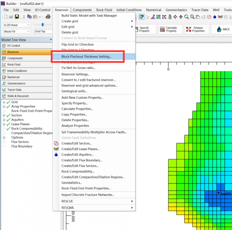
Task: Open the Wells & Recurrent section
Action: pos(18,96)
